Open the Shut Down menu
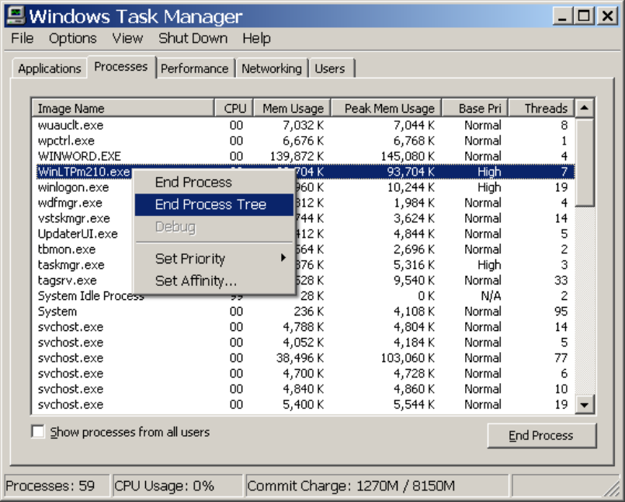This screenshot has width=625, height=502. point(194,38)
